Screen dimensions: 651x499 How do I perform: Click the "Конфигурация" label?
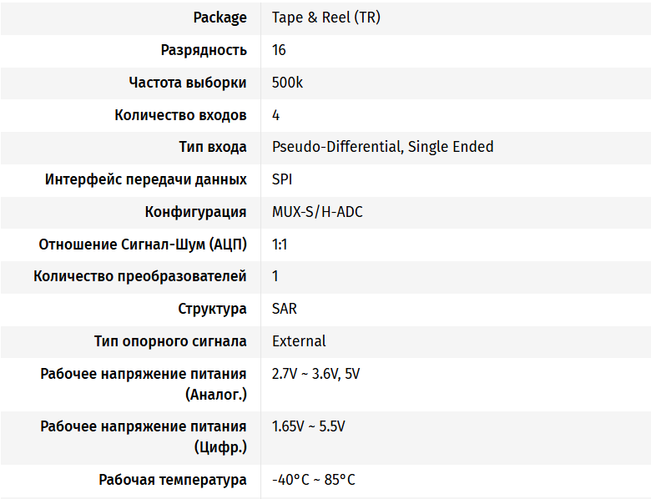tap(195, 212)
